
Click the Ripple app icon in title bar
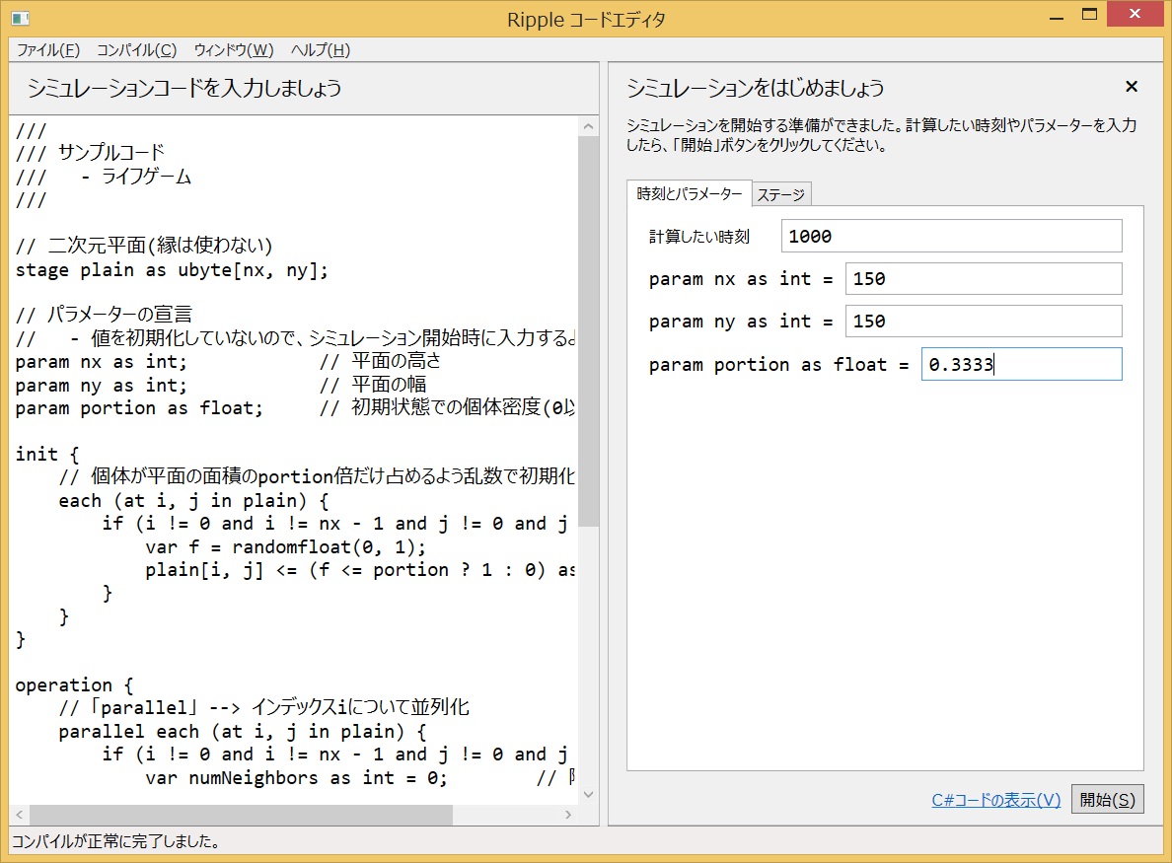20,18
